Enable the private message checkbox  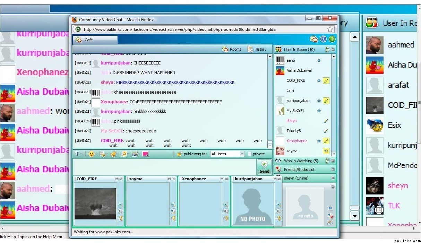coord(250,154)
